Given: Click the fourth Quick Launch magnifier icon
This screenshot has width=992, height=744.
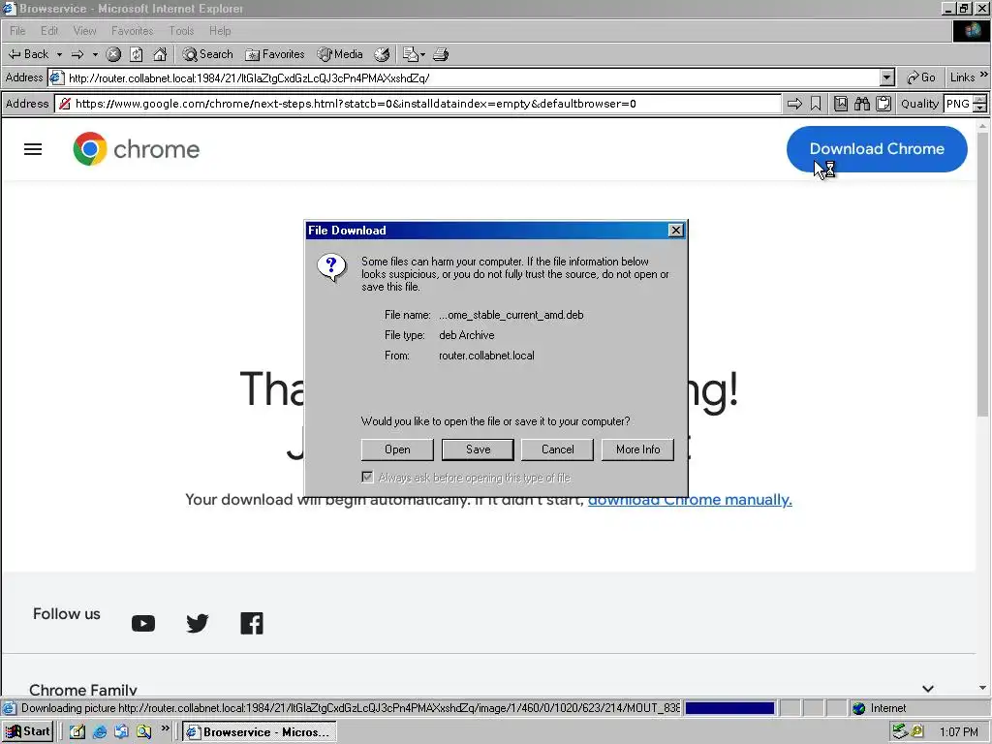Looking at the screenshot, I should pyautogui.click(x=143, y=732).
